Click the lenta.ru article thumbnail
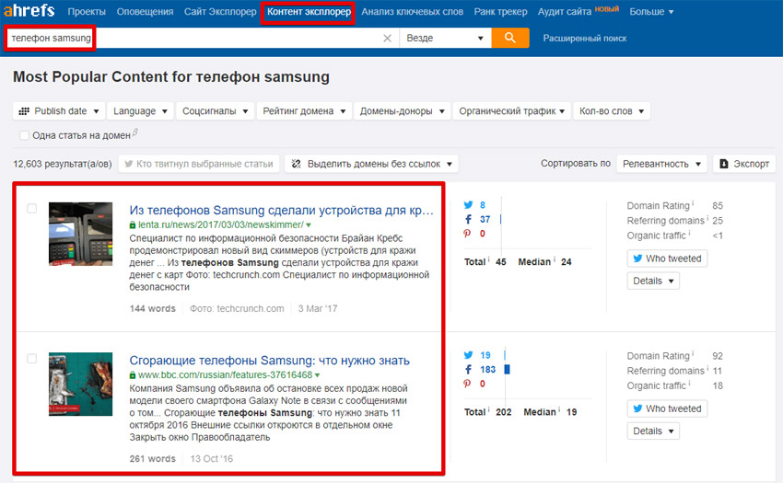This screenshot has height=483, width=783. point(80,234)
